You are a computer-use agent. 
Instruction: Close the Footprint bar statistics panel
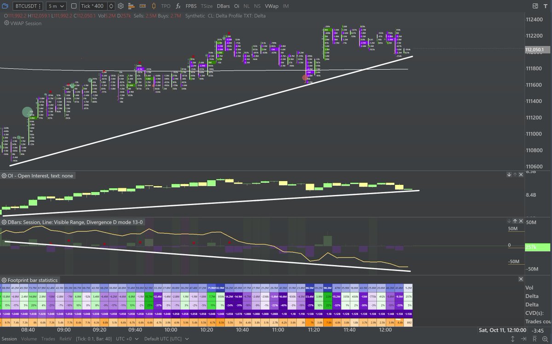[521, 279]
